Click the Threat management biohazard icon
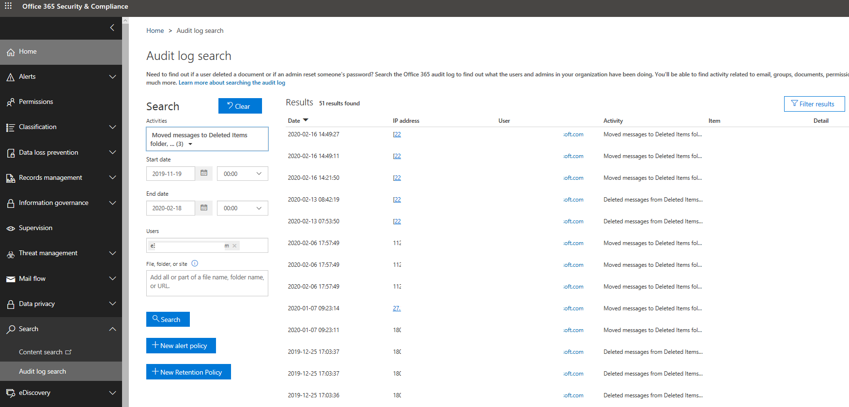Viewport: 849px width, 407px height. (10, 254)
